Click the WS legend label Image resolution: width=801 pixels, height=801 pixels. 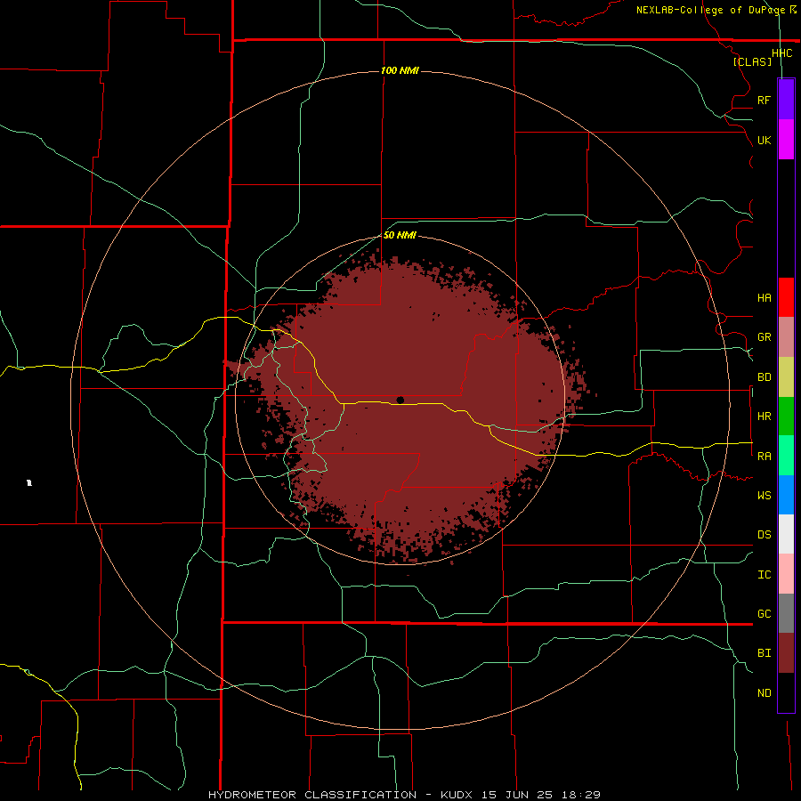[x=764, y=495]
